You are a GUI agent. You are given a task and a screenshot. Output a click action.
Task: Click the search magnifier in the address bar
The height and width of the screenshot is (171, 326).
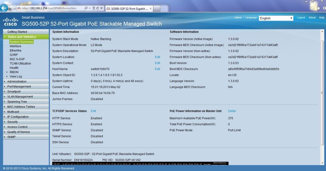click(86, 8)
